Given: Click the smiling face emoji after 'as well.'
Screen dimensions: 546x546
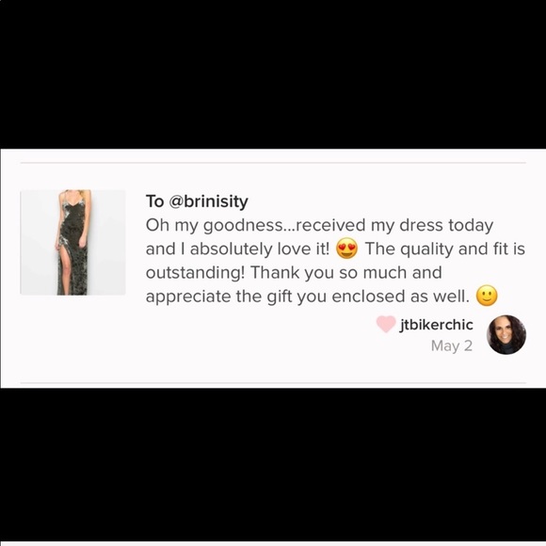Looking at the screenshot, I should tap(487, 296).
